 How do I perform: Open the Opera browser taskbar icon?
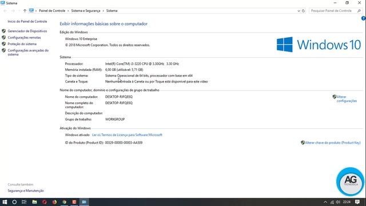[x=45, y=202]
